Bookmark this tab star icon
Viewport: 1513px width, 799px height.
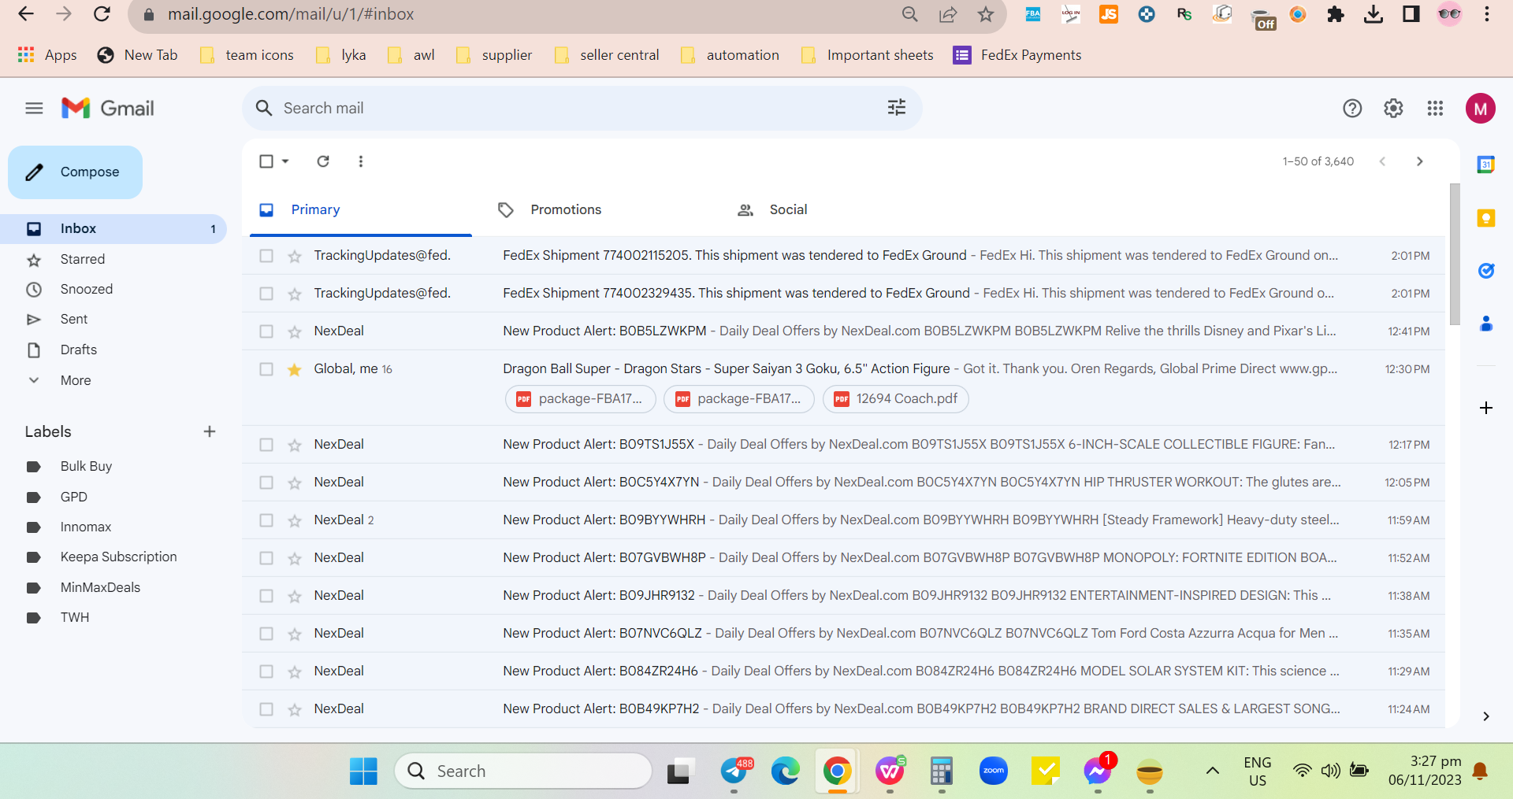click(x=986, y=14)
